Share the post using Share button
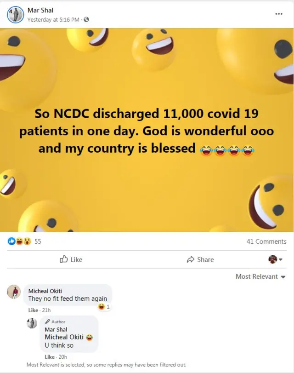 pyautogui.click(x=200, y=259)
